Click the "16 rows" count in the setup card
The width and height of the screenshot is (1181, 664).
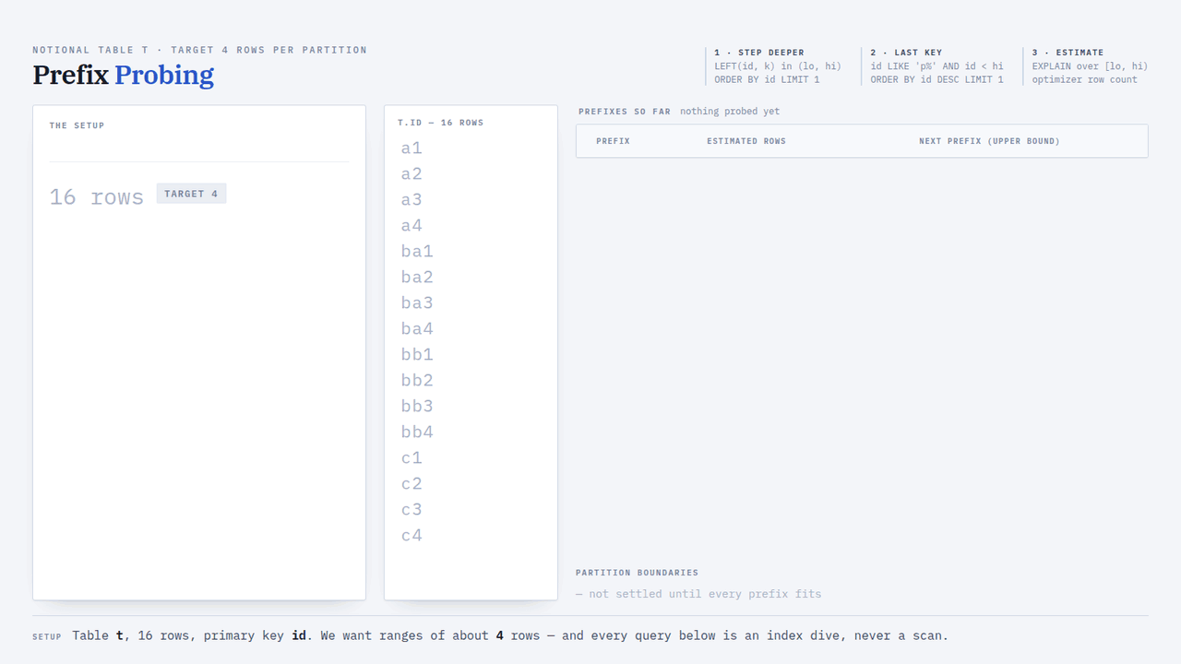click(97, 196)
